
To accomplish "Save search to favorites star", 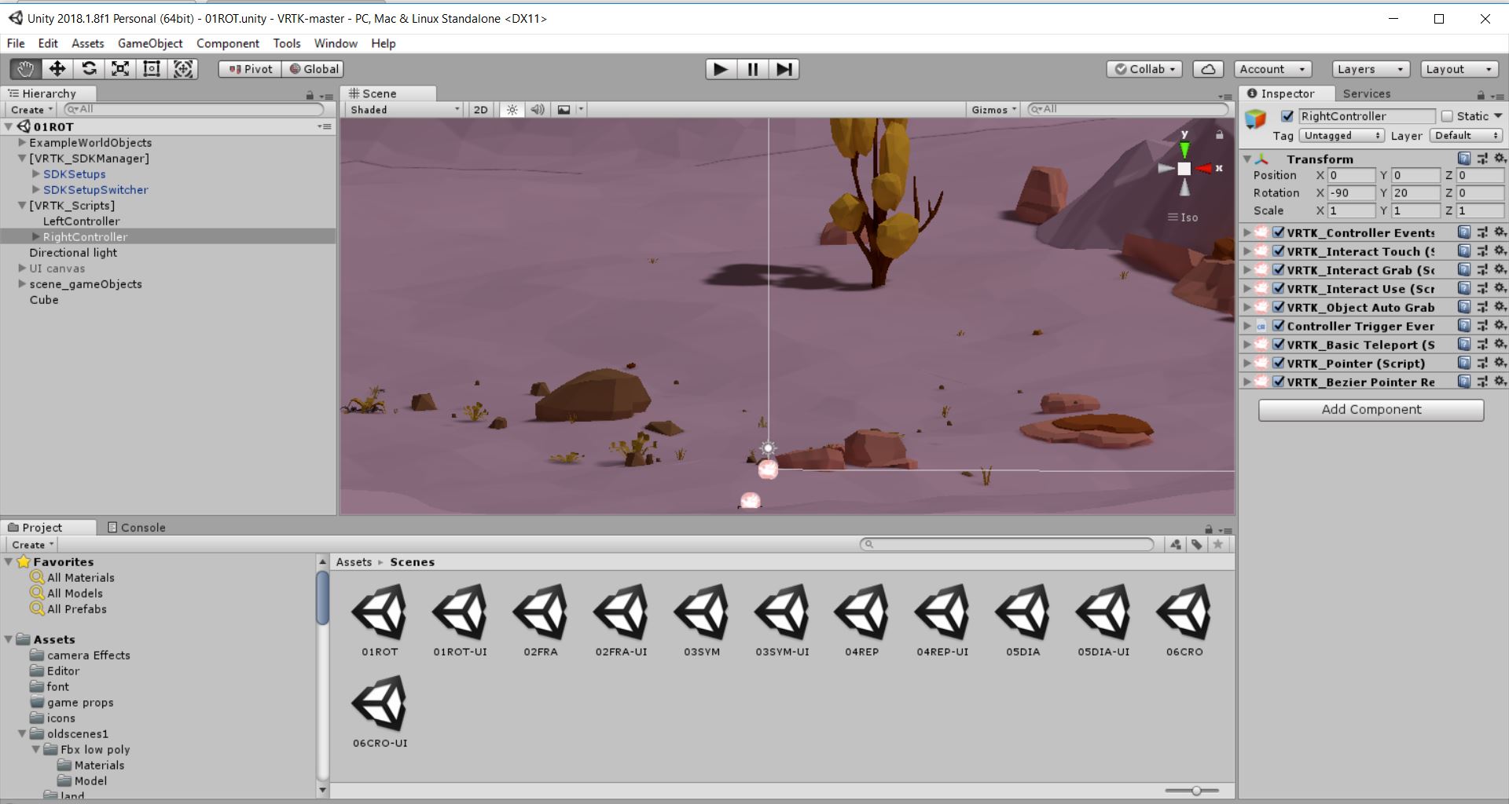I will (x=1218, y=544).
